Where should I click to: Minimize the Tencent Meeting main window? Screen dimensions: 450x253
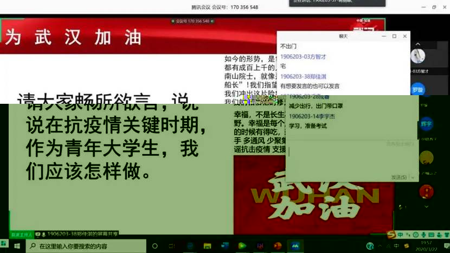pyautogui.click(x=423, y=7)
